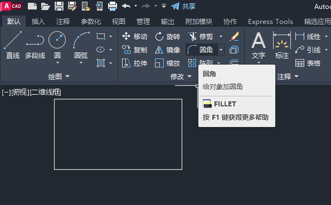Expand hatch tool dropdown arrow
The width and height of the screenshot is (331, 205).
tap(111, 63)
